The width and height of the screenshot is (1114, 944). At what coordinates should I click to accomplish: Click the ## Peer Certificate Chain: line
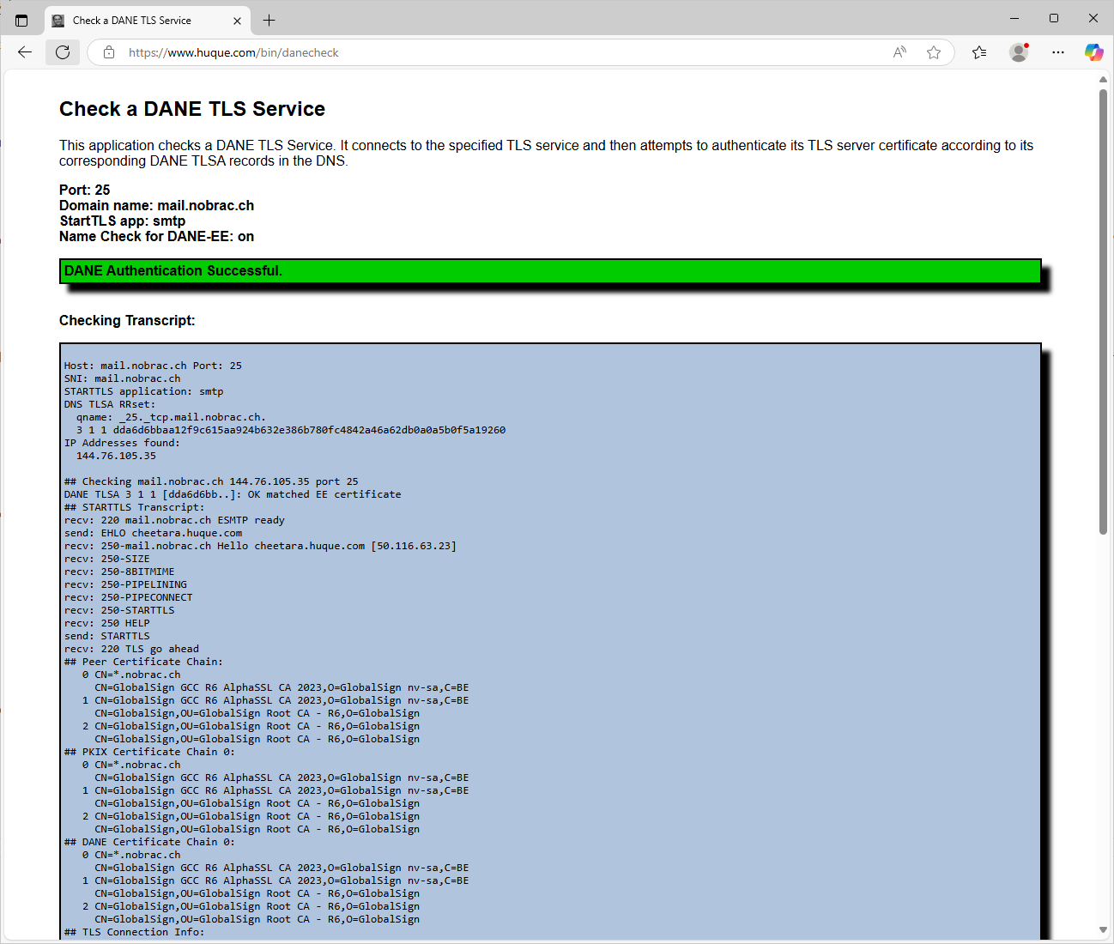143,662
